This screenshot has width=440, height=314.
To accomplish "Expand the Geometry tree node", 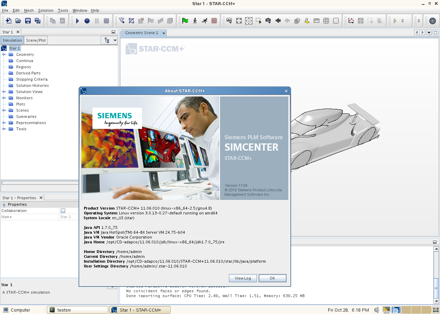I will point(4,54).
